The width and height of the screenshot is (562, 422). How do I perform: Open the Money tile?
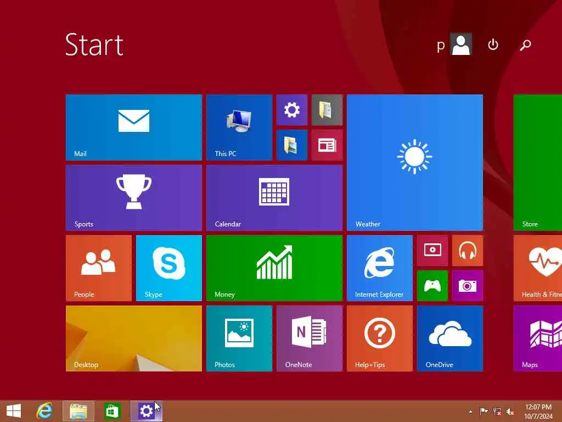(x=274, y=268)
